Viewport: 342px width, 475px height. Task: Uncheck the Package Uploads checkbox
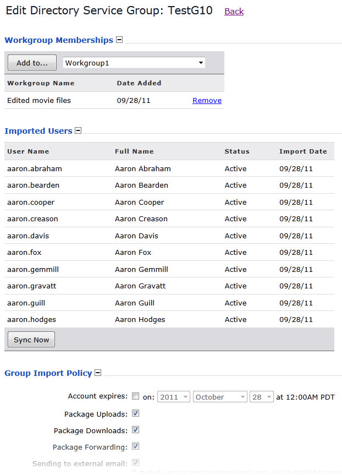tap(136, 413)
